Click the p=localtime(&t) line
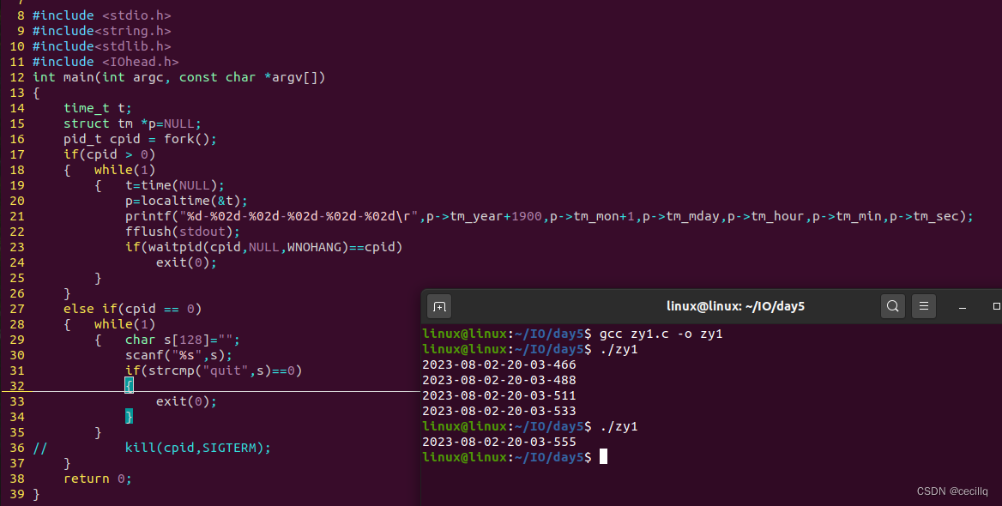Image resolution: width=1002 pixels, height=506 pixels. [x=186, y=201]
